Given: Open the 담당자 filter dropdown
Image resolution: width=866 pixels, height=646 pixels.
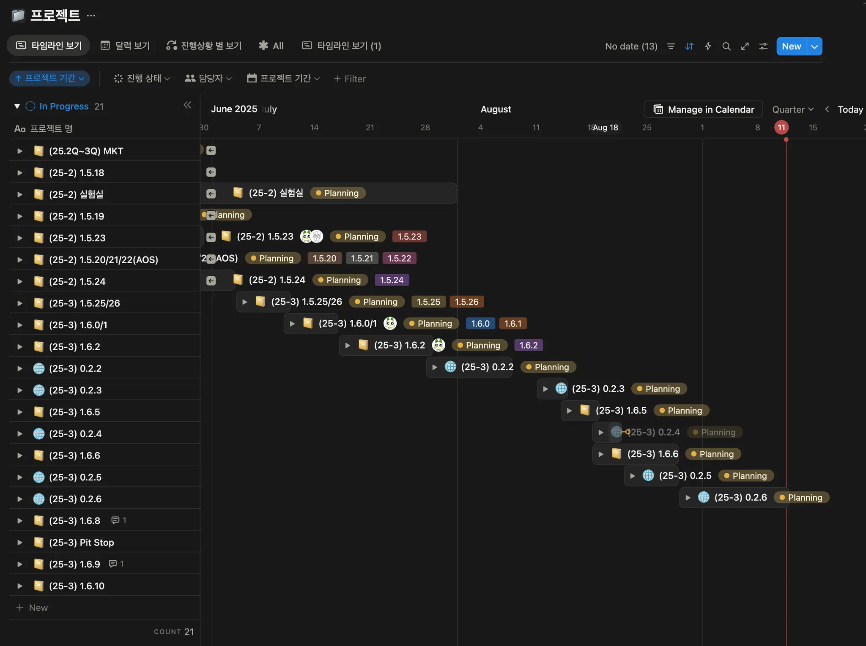Looking at the screenshot, I should [x=208, y=79].
